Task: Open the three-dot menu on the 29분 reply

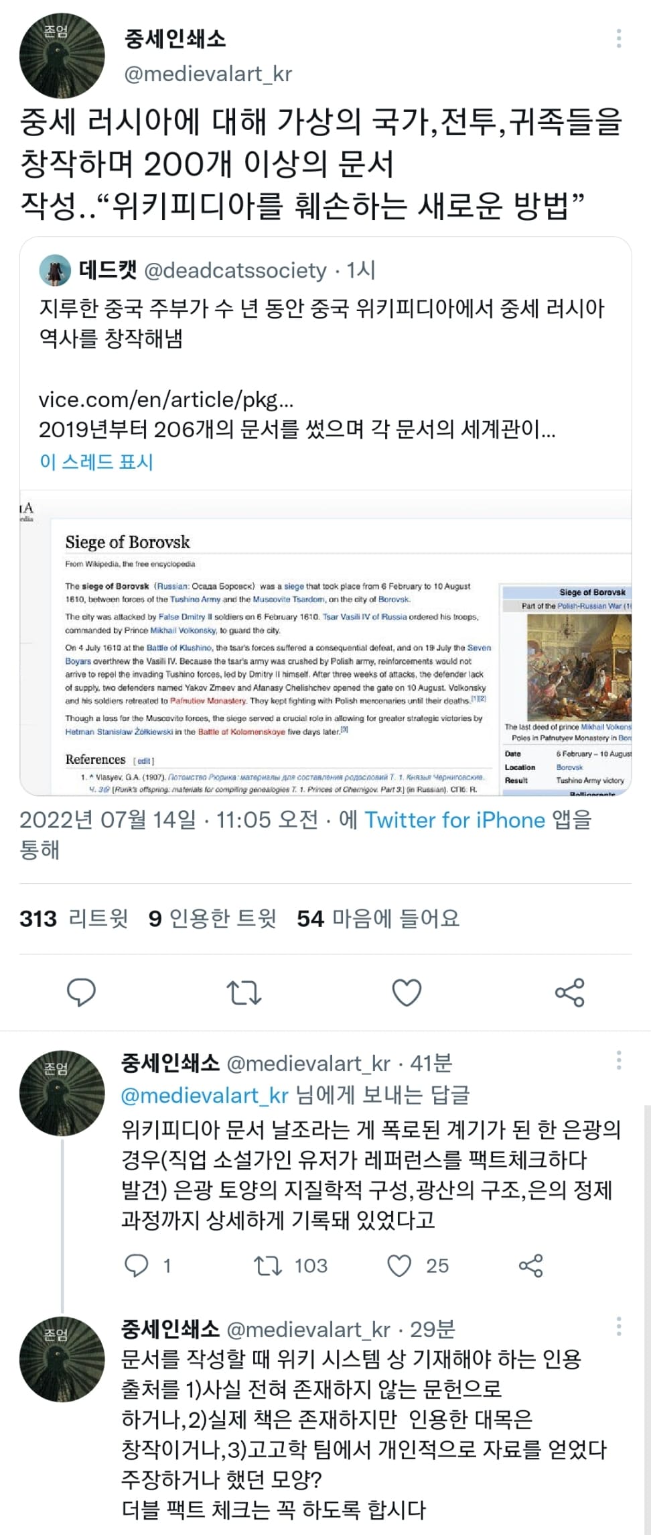Action: click(x=618, y=1326)
